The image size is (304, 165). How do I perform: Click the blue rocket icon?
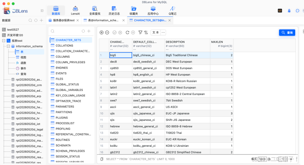click(289, 11)
